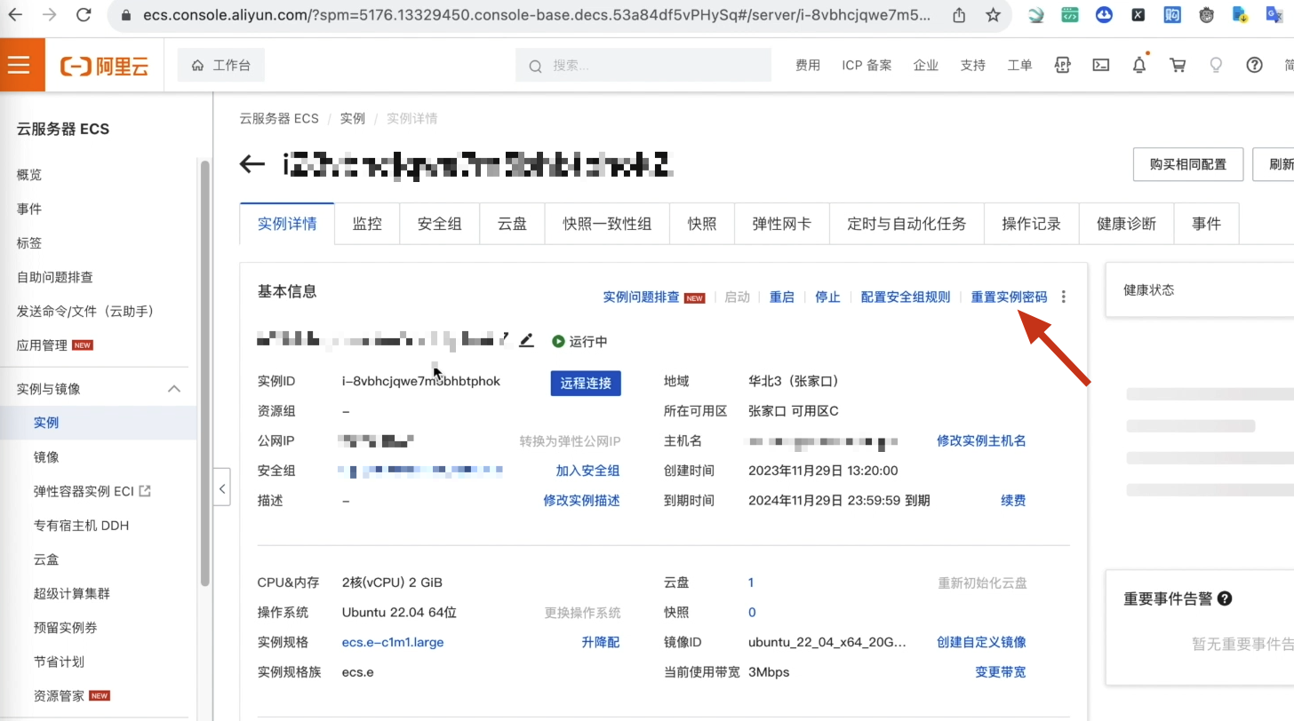The image size is (1294, 721).
Task: Click the Alibaba Cloud logo
Action: tap(104, 64)
